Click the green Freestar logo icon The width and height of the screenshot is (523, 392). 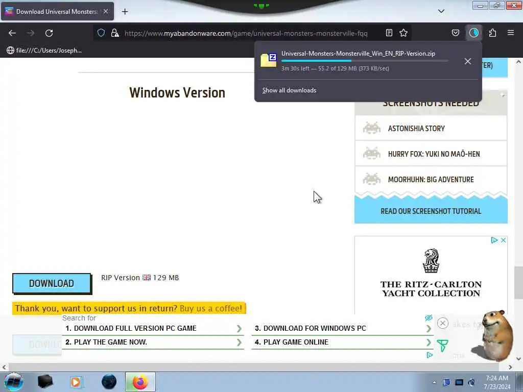(442, 346)
